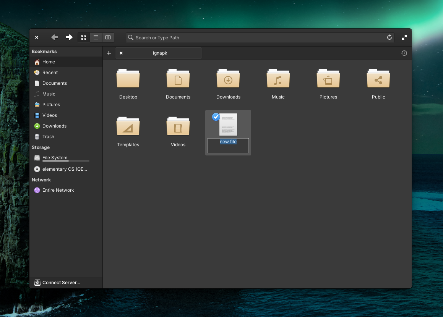443x317 pixels.
Task: Switch to column view mode
Action: [108, 37]
